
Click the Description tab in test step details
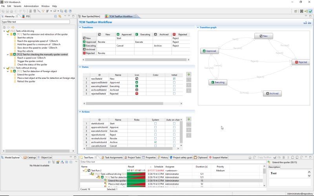click(274, 167)
